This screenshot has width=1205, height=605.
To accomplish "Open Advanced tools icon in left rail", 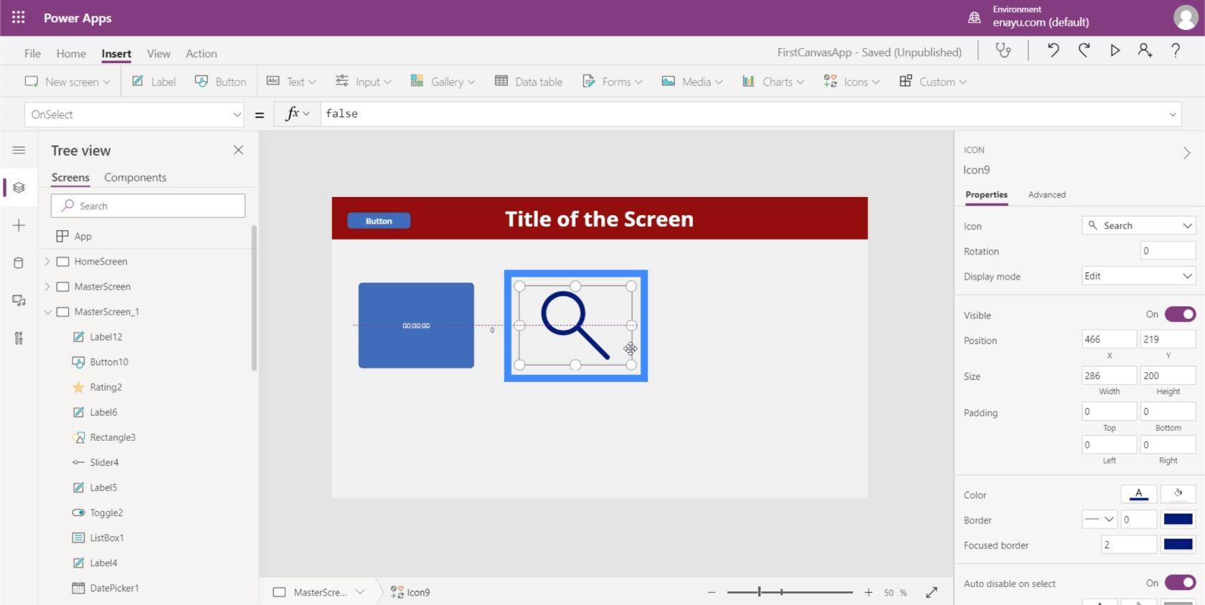I will (19, 338).
